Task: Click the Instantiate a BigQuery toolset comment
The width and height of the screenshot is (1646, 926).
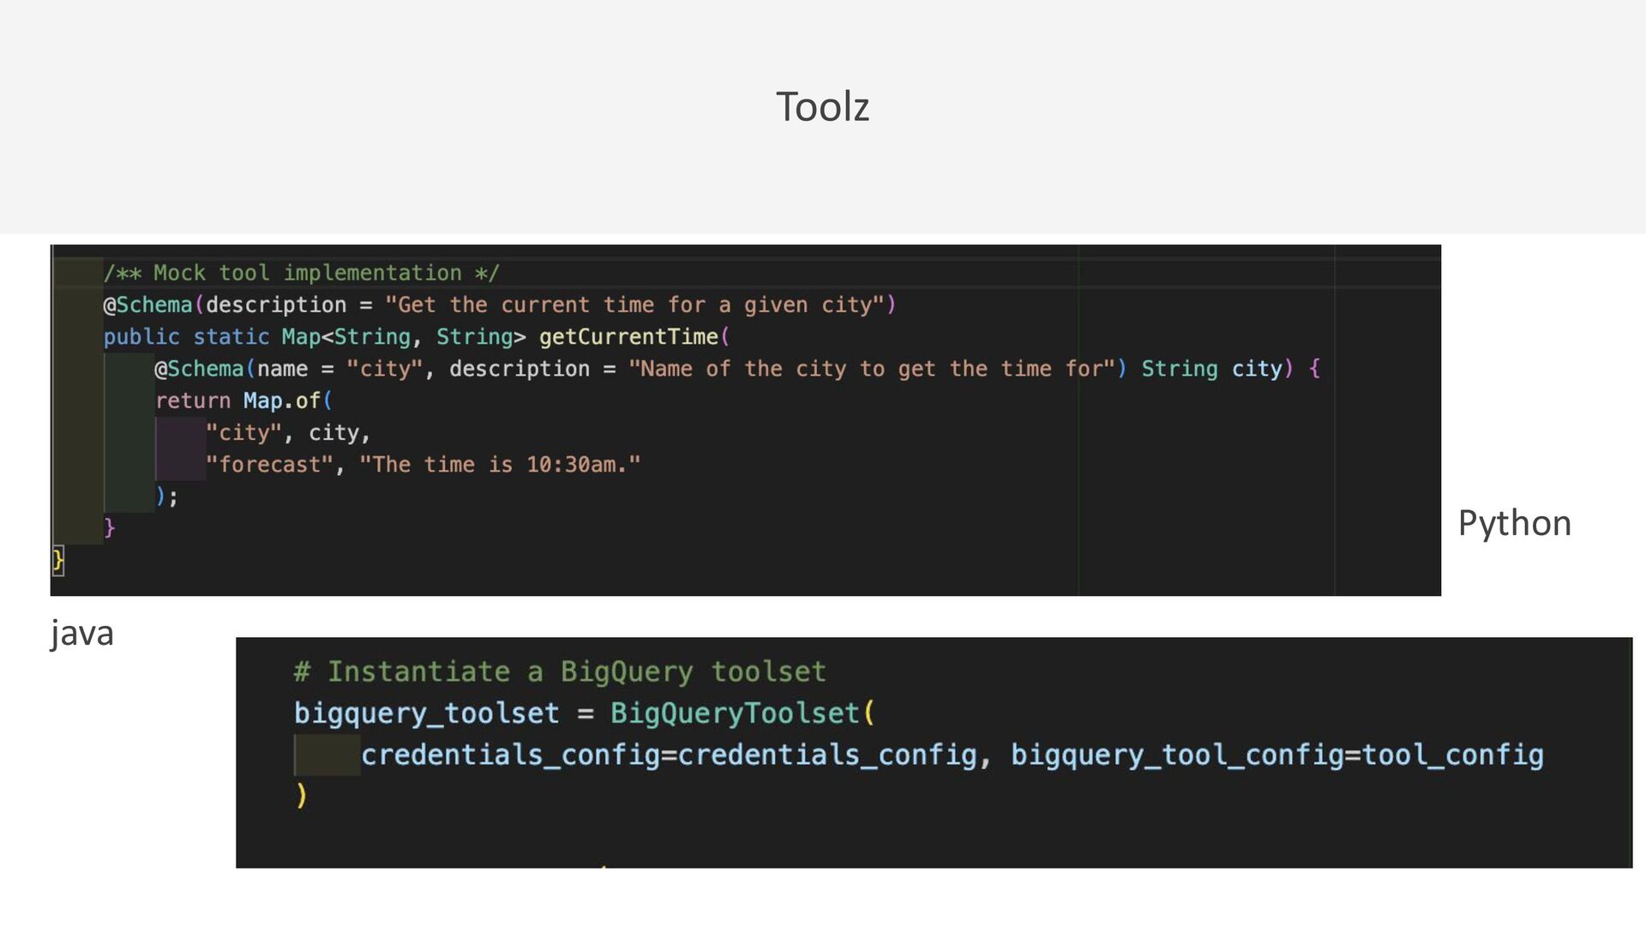Action: coord(559,671)
